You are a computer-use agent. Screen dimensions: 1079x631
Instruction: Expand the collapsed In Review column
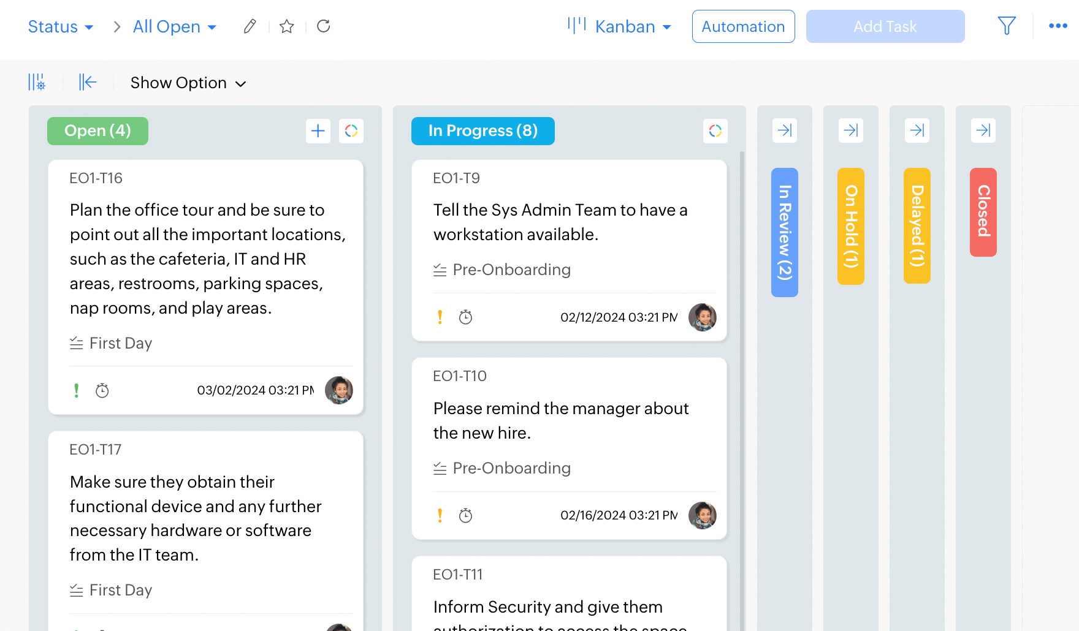(x=784, y=130)
